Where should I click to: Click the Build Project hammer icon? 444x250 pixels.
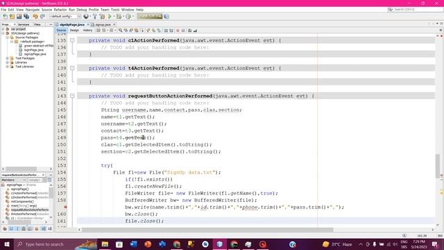click(95, 17)
